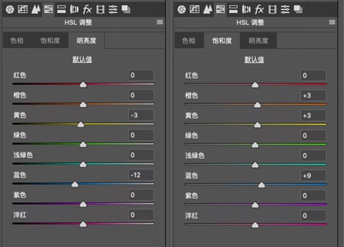The image size is (344, 247).
Task: Open Basic panel icon in left panel
Action: (x=10, y=9)
